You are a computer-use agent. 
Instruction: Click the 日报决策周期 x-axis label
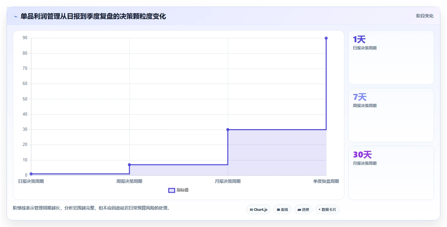pyautogui.click(x=31, y=181)
